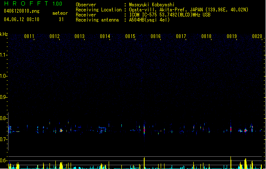The image size is (266, 169).
Task: Click the tallest yellow intensity bar after 0815
Action: click(144, 163)
